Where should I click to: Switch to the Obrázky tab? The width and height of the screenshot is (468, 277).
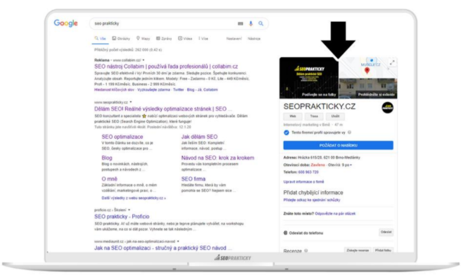[121, 38]
